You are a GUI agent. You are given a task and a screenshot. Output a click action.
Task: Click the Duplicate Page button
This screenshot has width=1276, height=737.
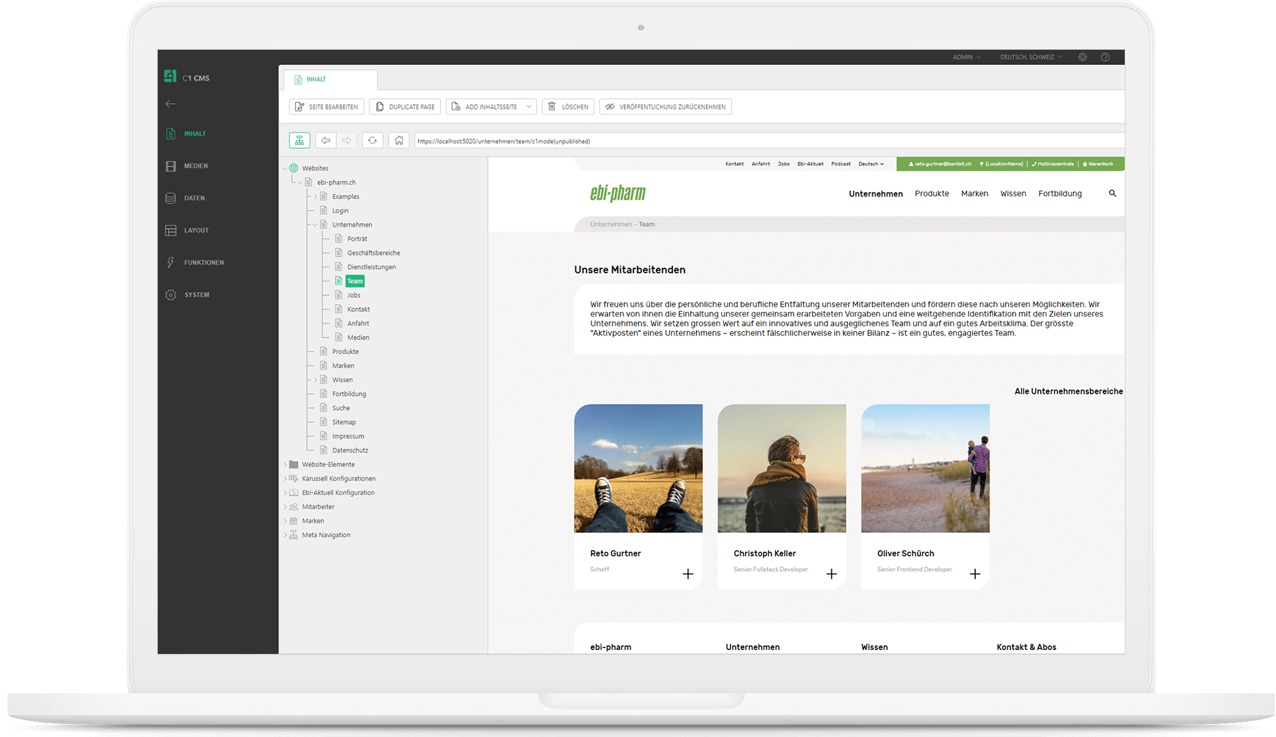(405, 107)
